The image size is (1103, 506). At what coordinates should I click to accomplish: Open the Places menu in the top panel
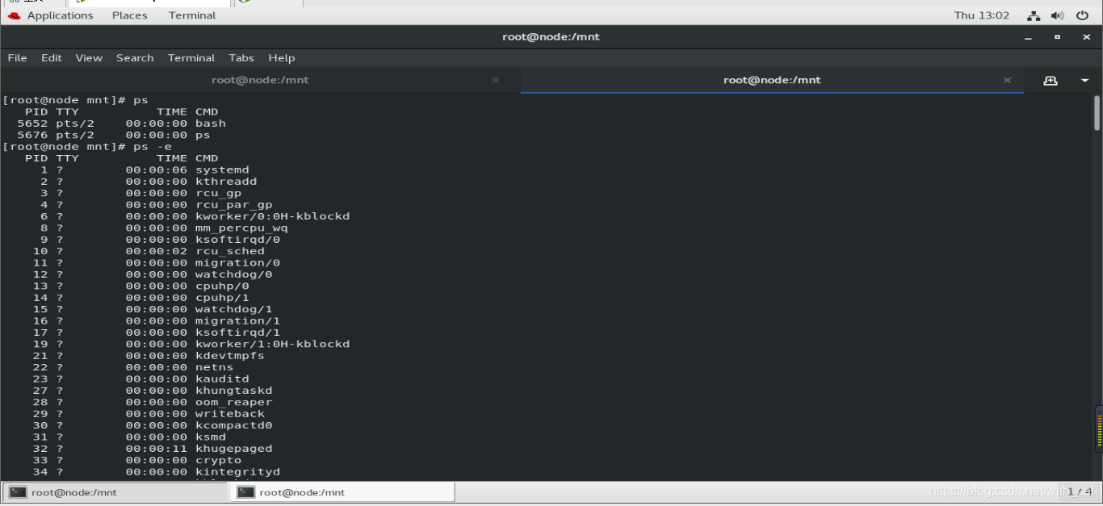(x=130, y=15)
